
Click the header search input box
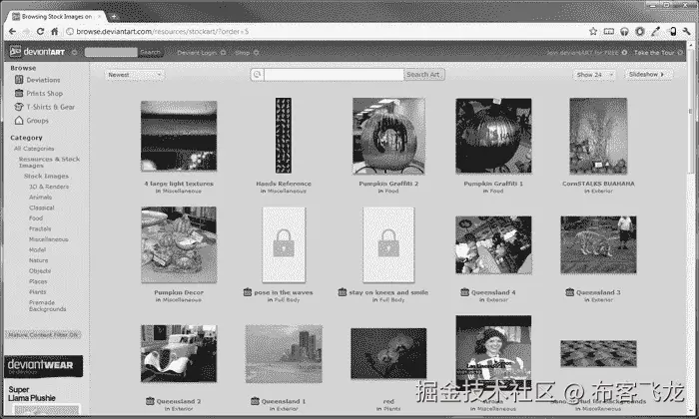pyautogui.click(x=111, y=53)
